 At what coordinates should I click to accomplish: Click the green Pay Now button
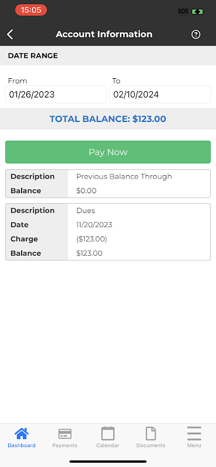tap(108, 152)
